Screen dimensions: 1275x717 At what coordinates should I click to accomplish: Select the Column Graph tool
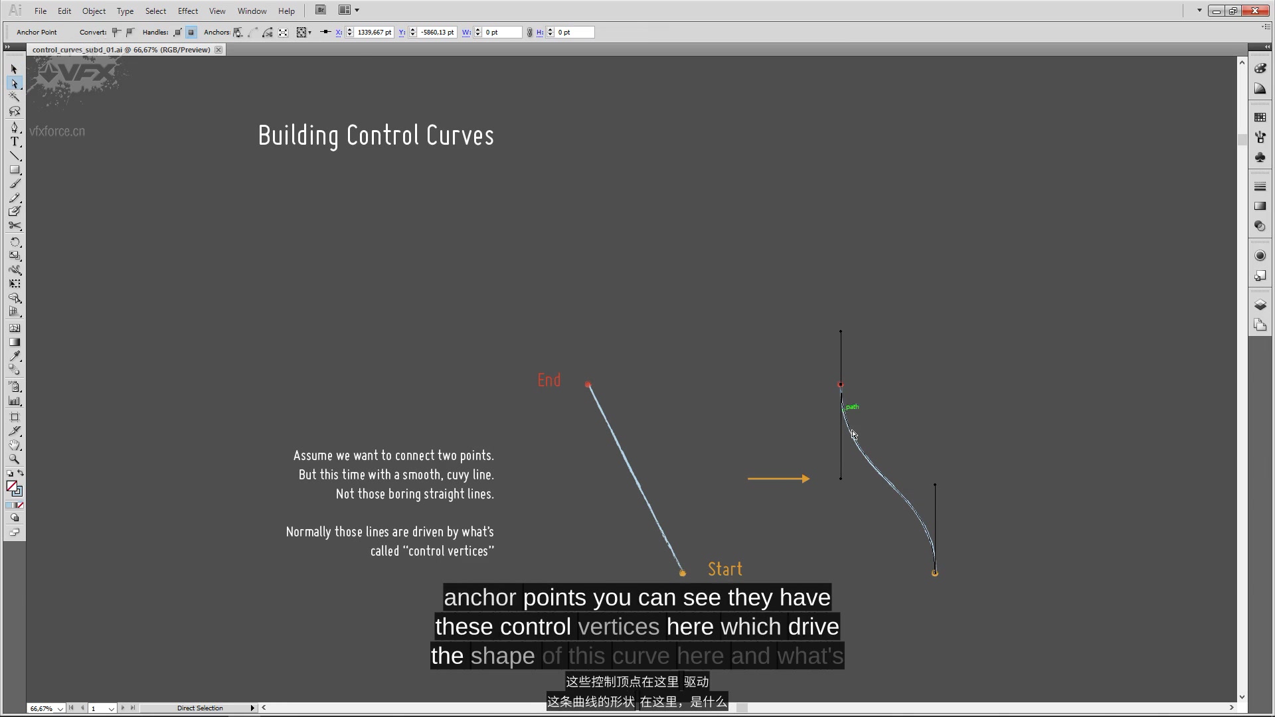point(14,401)
